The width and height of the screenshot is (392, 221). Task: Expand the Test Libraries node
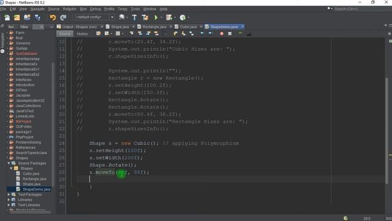(x=9, y=205)
